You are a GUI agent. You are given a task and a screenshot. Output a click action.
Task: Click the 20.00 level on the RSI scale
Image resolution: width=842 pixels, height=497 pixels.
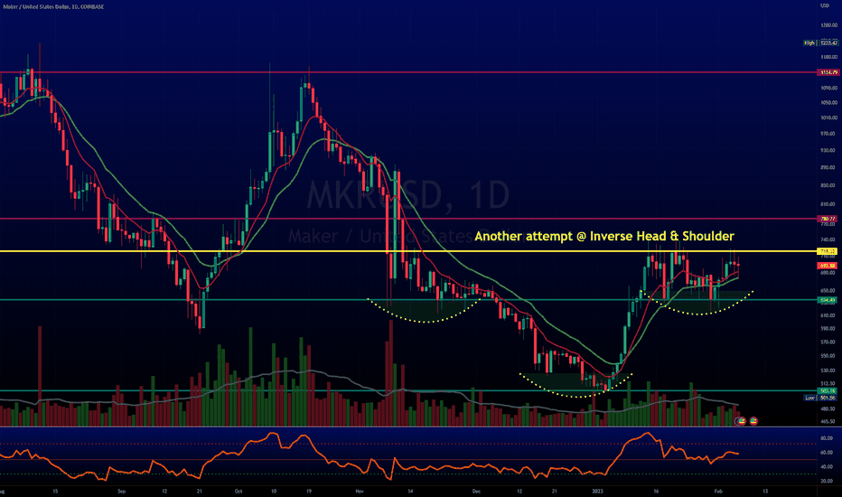[827, 481]
